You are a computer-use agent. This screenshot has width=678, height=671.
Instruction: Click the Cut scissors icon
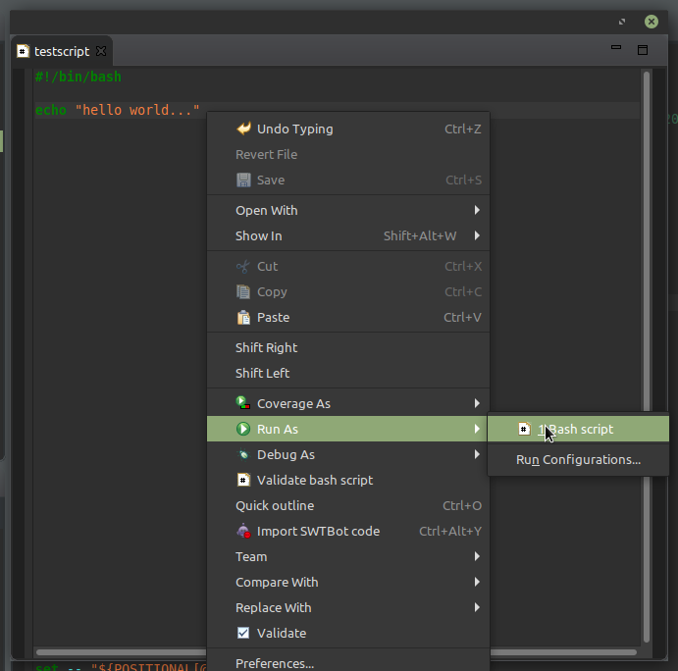pos(243,266)
